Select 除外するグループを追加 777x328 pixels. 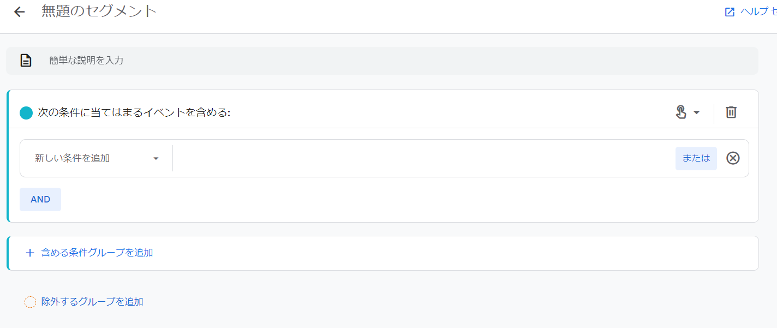92,301
